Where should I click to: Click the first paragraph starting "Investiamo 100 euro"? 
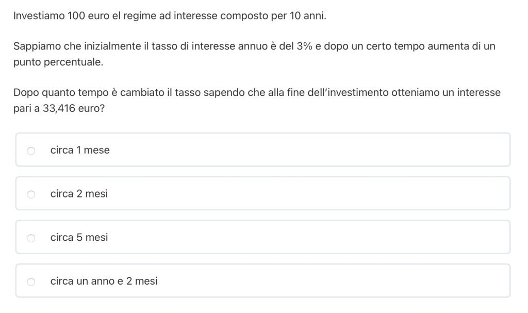(170, 16)
